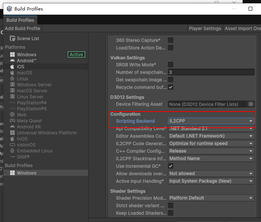Select the Build Profiles tab
261x222 pixels.
click(x=20, y=20)
